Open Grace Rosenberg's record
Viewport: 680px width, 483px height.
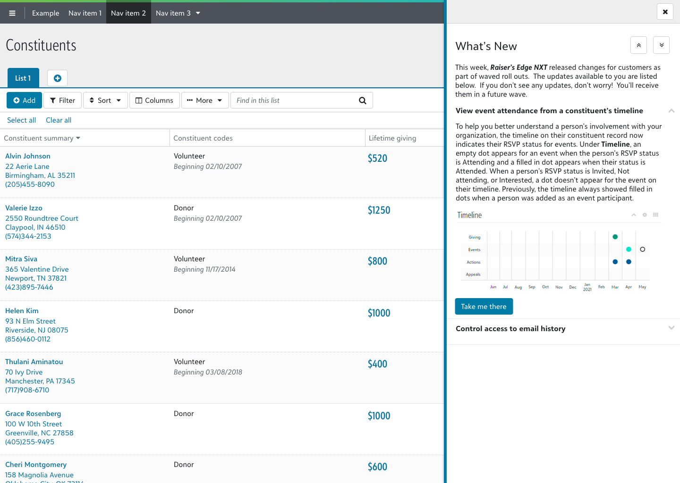click(33, 414)
